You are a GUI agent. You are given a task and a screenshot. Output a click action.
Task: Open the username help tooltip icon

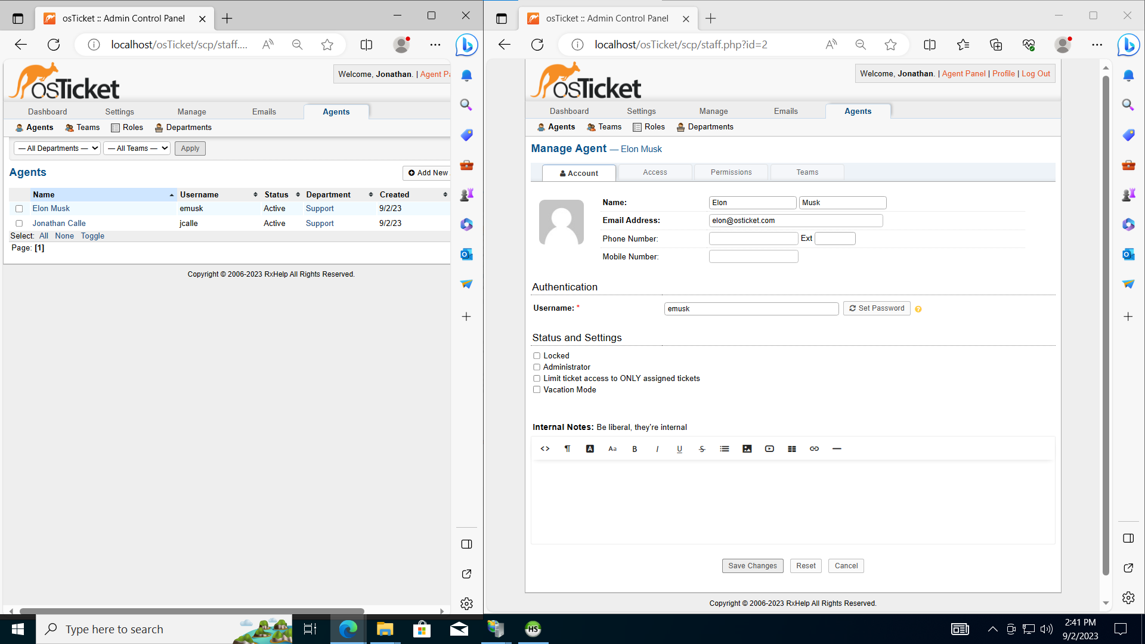pyautogui.click(x=918, y=309)
